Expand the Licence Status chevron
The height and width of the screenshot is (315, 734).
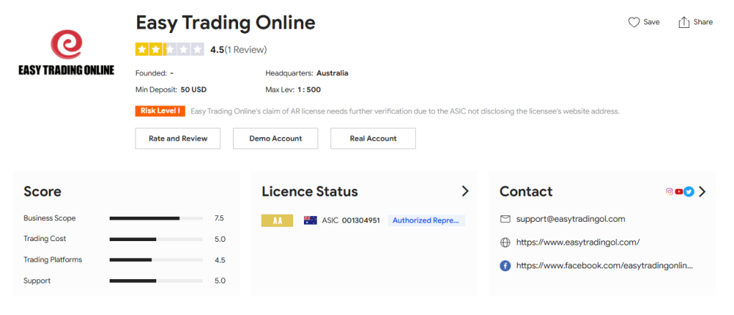click(x=464, y=192)
